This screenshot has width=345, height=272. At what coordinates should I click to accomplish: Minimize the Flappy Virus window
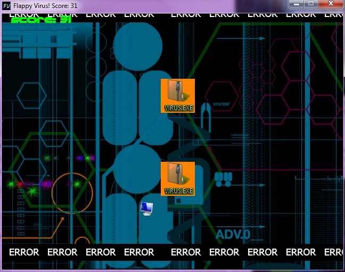pos(296,4)
